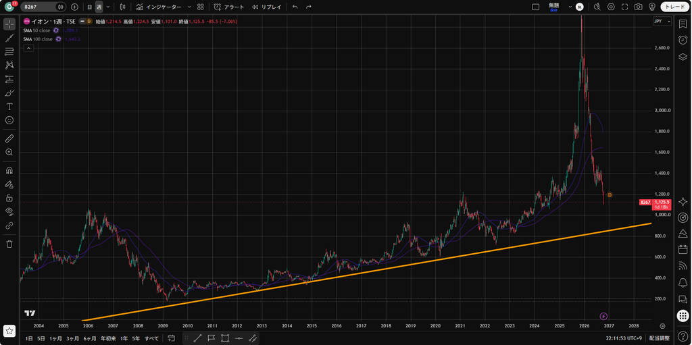Viewport: 692px width, 345px height.
Task: Select the 3ヶ月 date range
Action: 73,338
